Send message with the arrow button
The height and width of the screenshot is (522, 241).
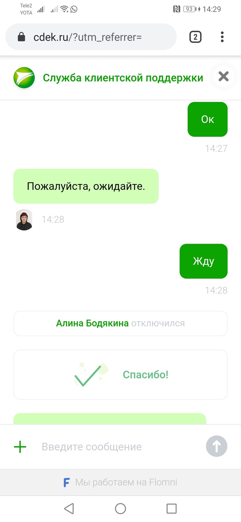[x=217, y=446]
